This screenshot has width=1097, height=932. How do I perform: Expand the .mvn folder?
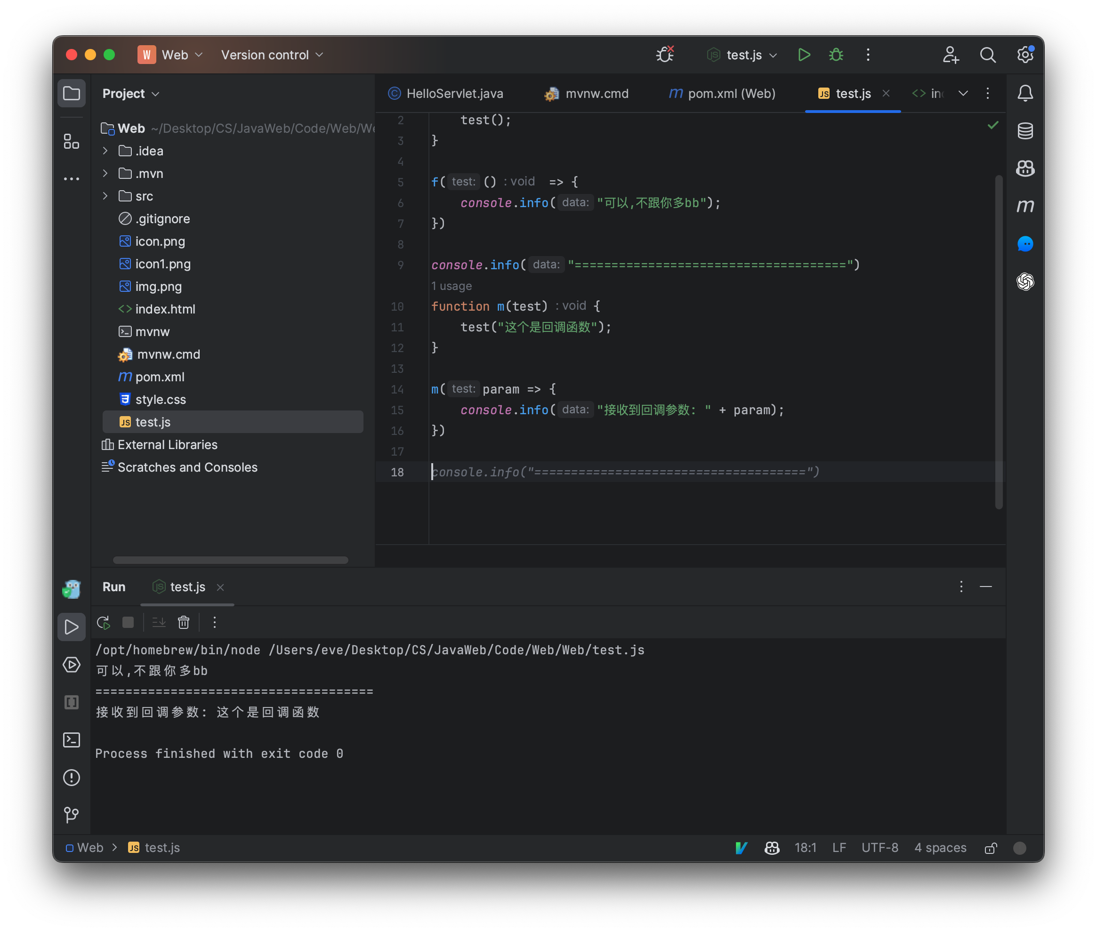(105, 173)
